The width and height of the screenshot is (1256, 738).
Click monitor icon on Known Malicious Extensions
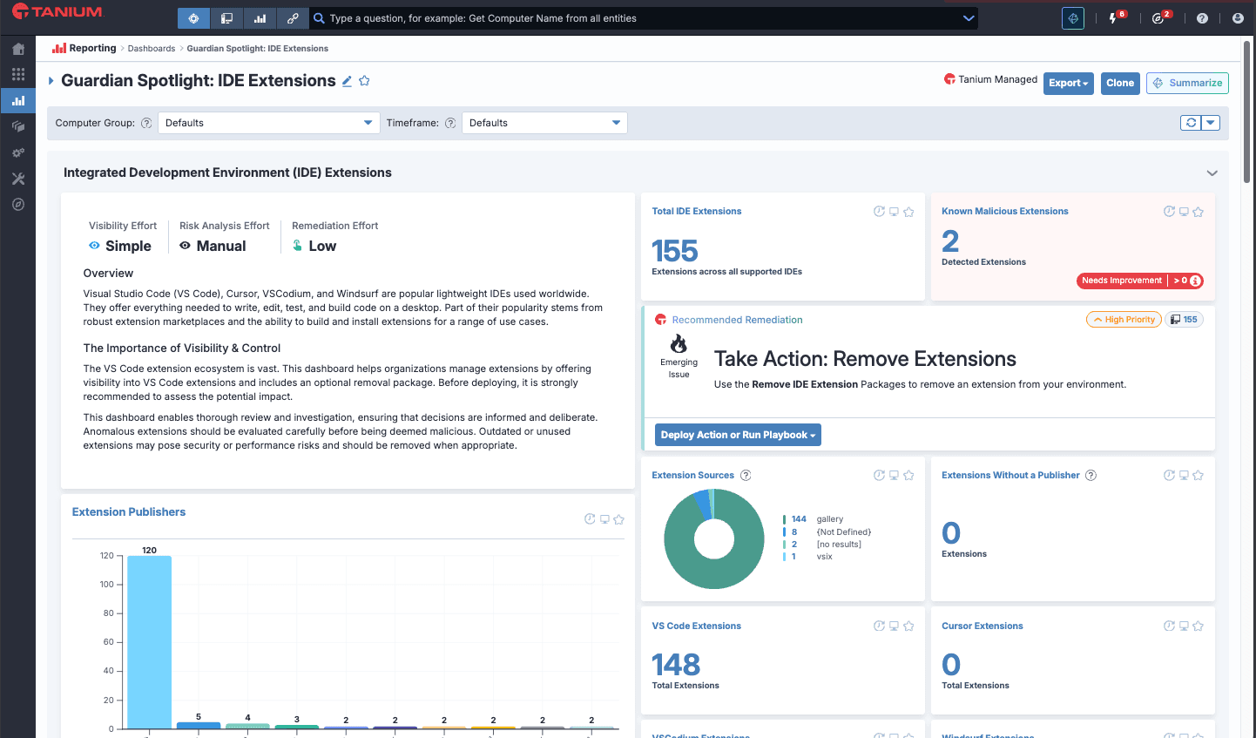[x=1184, y=212]
